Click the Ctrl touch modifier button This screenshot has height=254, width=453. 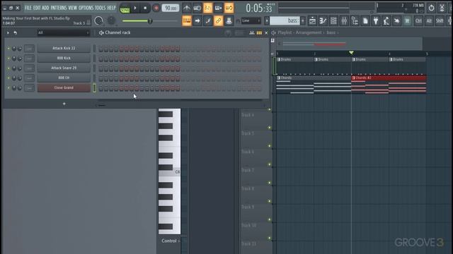418,20
